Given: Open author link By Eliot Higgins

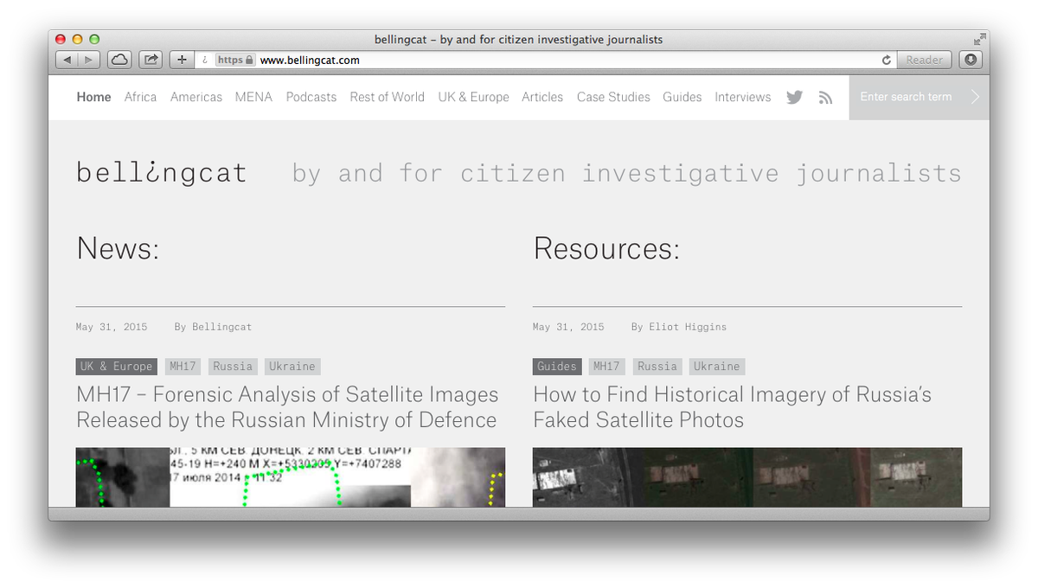Looking at the screenshot, I should coord(679,327).
